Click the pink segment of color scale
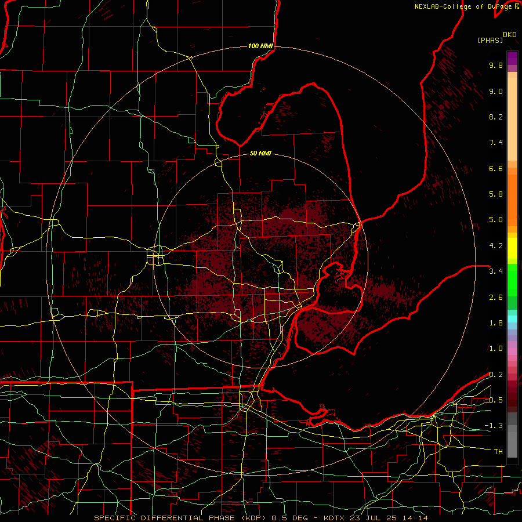Image resolution: width=522 pixels, height=522 pixels. click(x=512, y=351)
